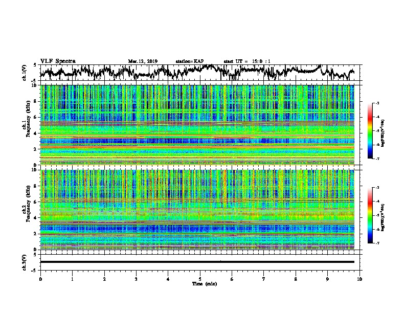Select the "Mar.12, 2019" date text
Screen dimensions: 405x313
click(143, 61)
